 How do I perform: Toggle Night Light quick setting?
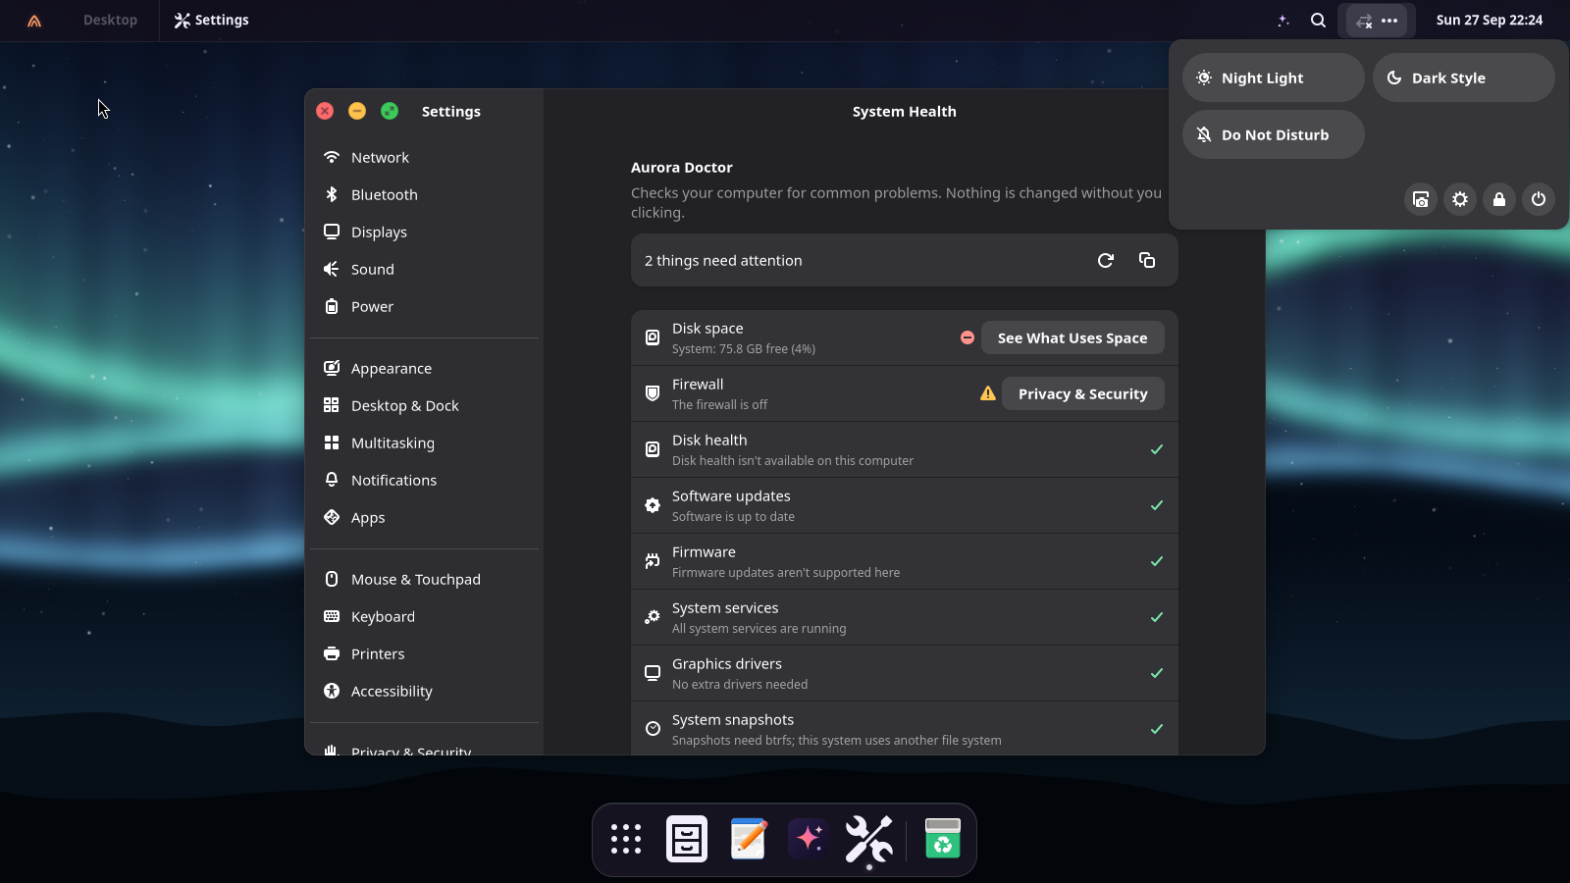(1273, 78)
